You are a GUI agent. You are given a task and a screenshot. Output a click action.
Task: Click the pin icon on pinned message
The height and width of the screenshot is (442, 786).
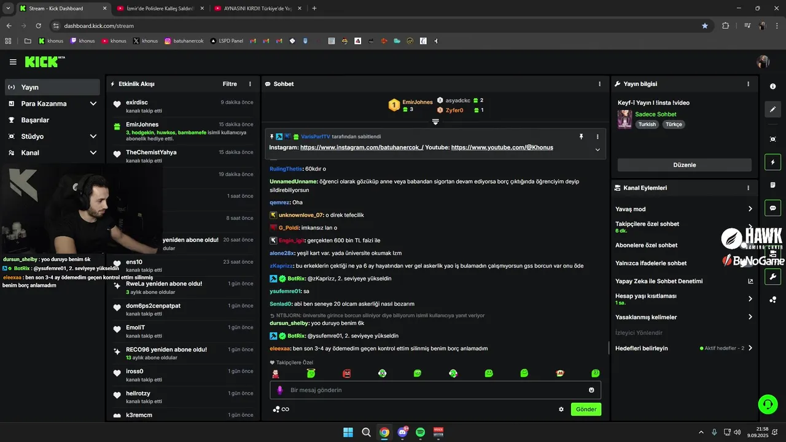pos(581,137)
